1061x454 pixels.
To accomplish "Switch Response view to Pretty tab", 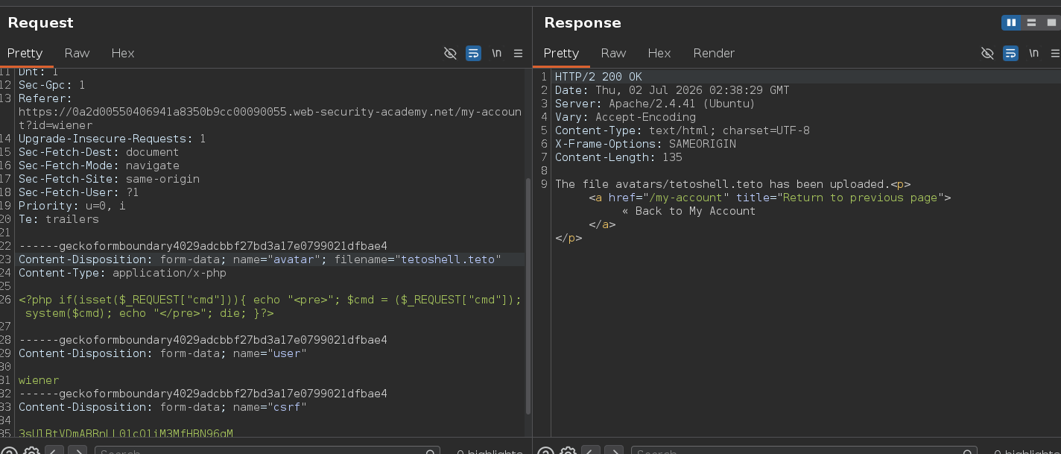I will pos(561,53).
